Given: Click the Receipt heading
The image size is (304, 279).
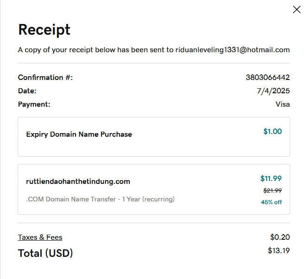Looking at the screenshot, I should click(44, 30).
